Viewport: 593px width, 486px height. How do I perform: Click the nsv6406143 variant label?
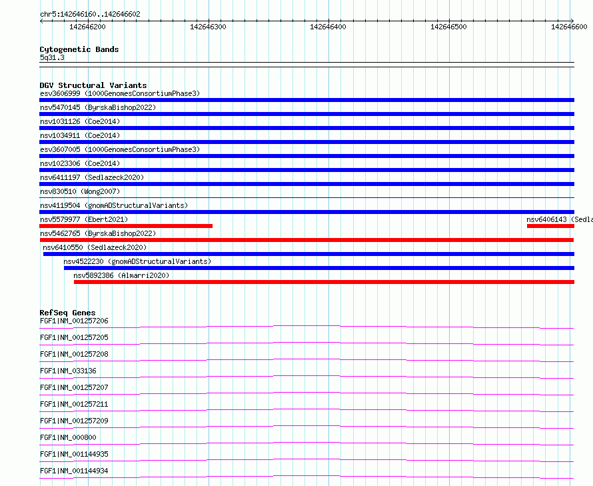point(559,219)
